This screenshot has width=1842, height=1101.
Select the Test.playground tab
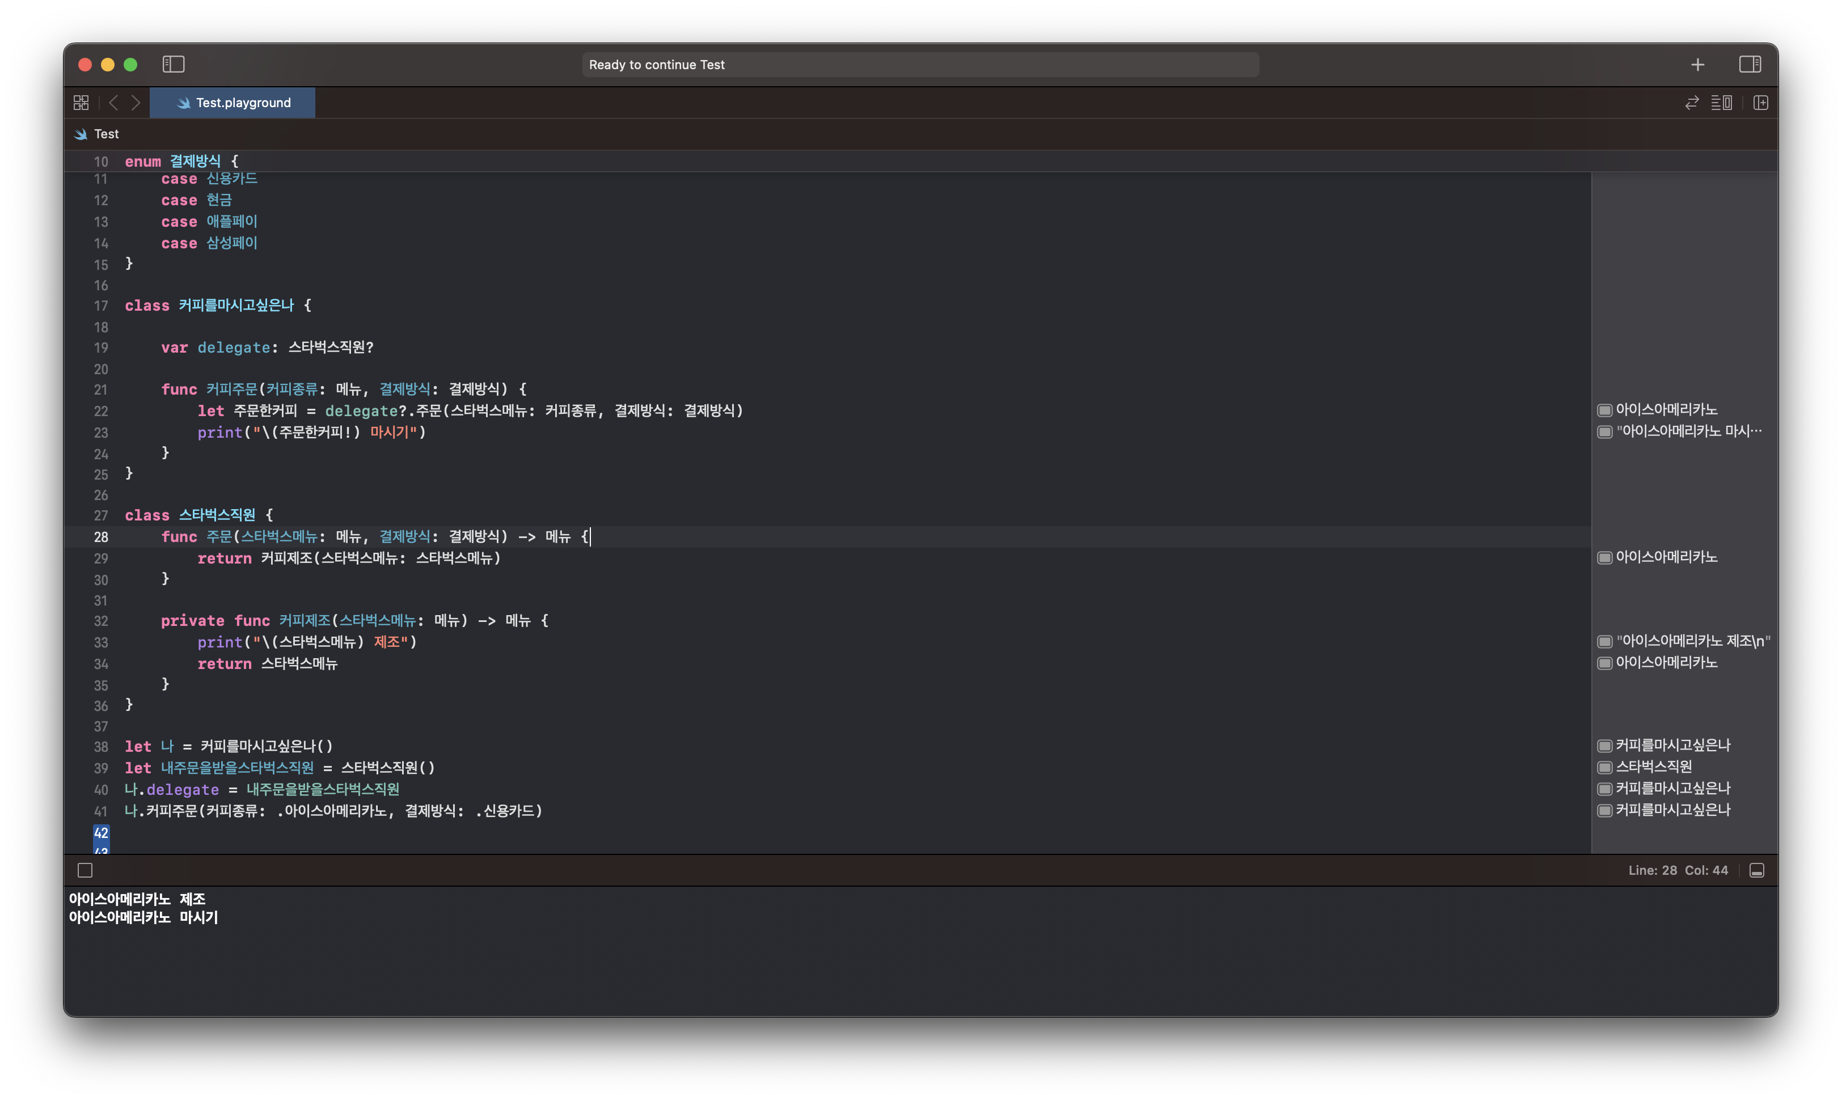(233, 103)
